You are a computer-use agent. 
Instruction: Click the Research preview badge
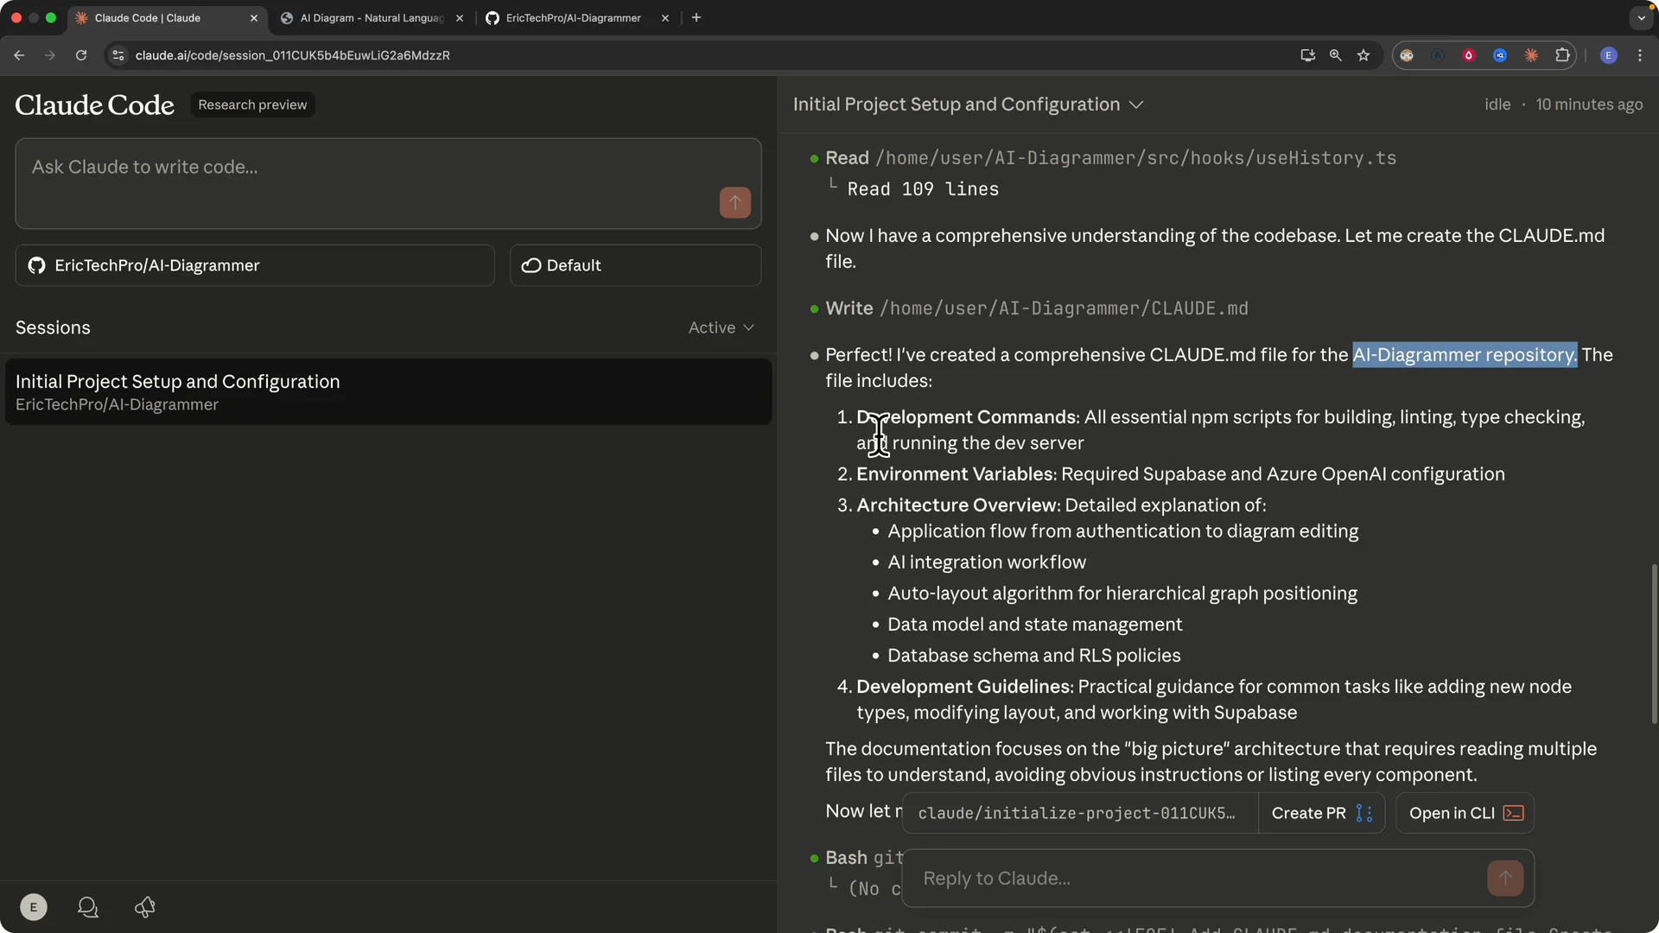(x=252, y=105)
